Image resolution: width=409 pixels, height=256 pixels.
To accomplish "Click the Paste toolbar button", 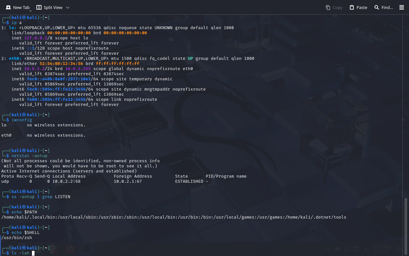I will click(x=358, y=7).
